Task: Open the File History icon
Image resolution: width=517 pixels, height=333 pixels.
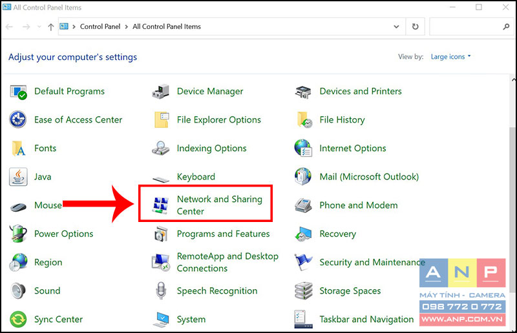Action: click(x=304, y=119)
